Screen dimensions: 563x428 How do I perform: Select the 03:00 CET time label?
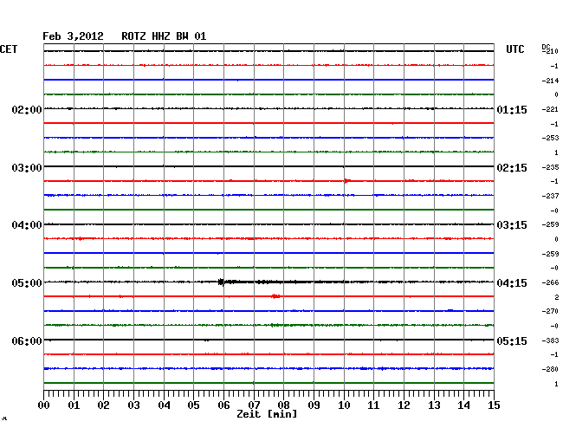27,168
